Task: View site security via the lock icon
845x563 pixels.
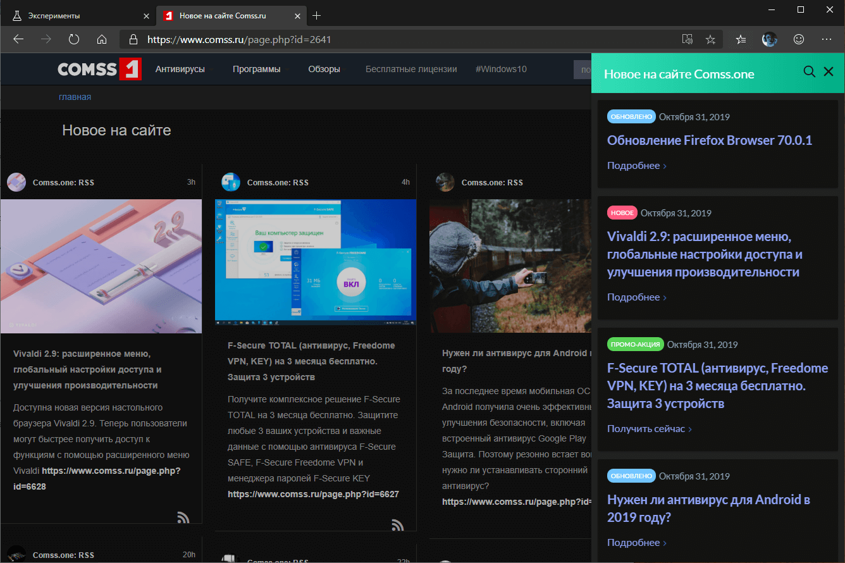Action: [x=133, y=39]
